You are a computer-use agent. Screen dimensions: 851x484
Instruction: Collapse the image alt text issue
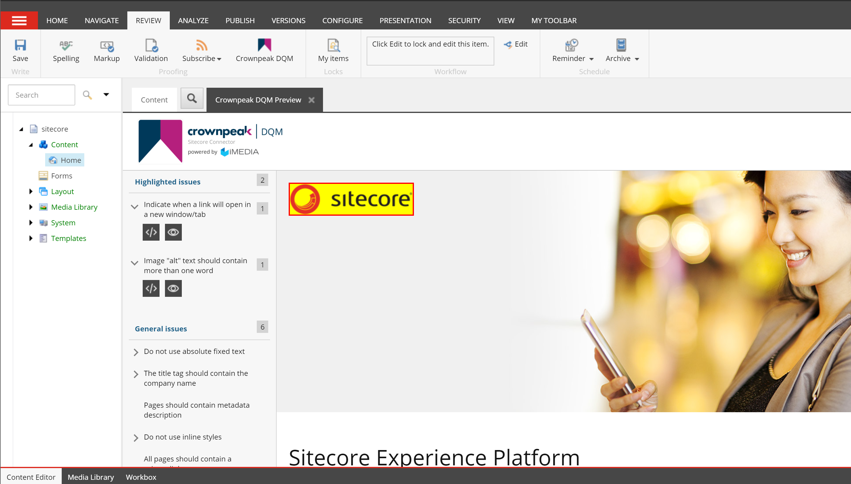point(135,263)
